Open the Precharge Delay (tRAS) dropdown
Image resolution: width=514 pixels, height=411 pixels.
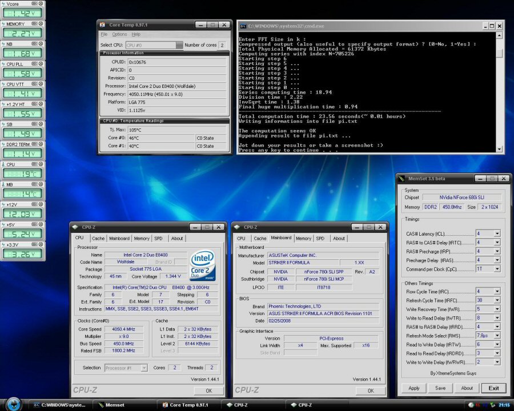(497, 260)
